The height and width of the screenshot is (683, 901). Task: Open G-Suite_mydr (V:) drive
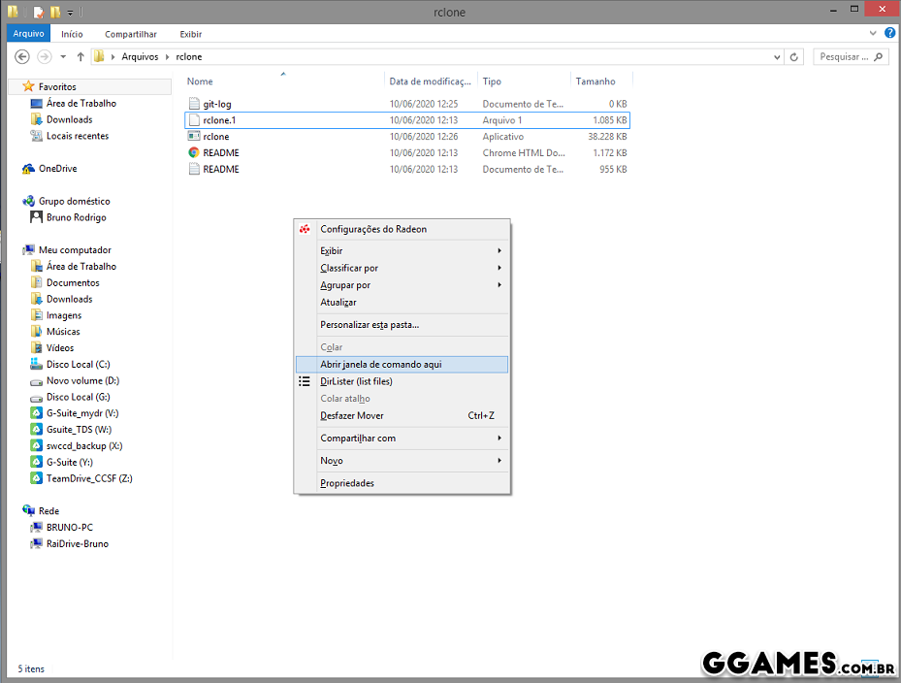coord(81,413)
